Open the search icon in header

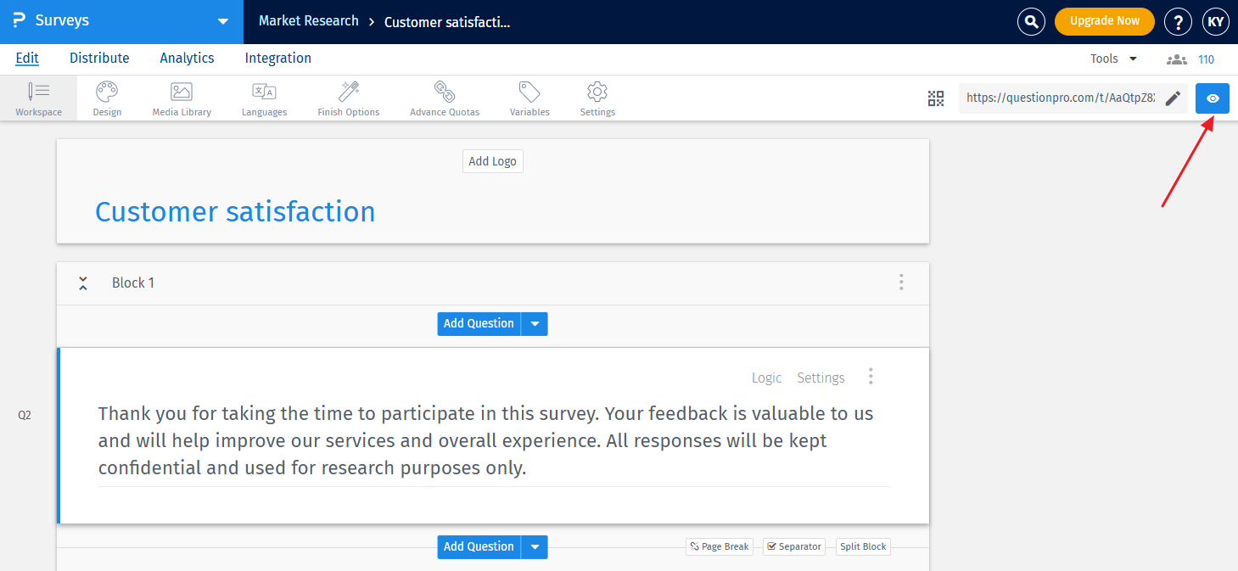tap(1031, 22)
